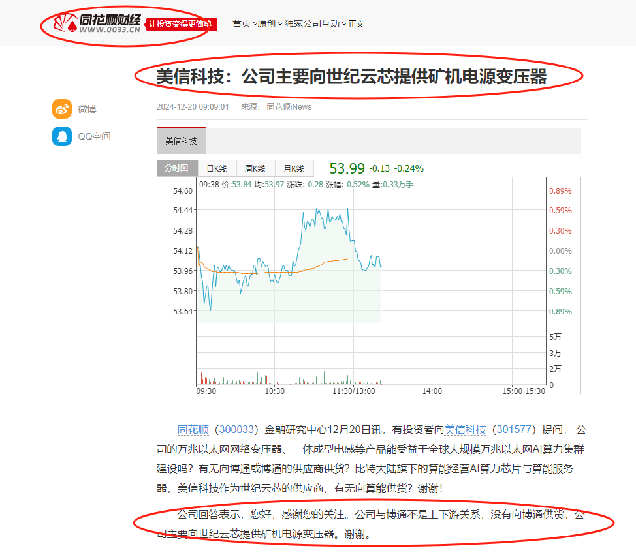Switch to the 分时图 chart tab
636x559 pixels.
coord(177,168)
